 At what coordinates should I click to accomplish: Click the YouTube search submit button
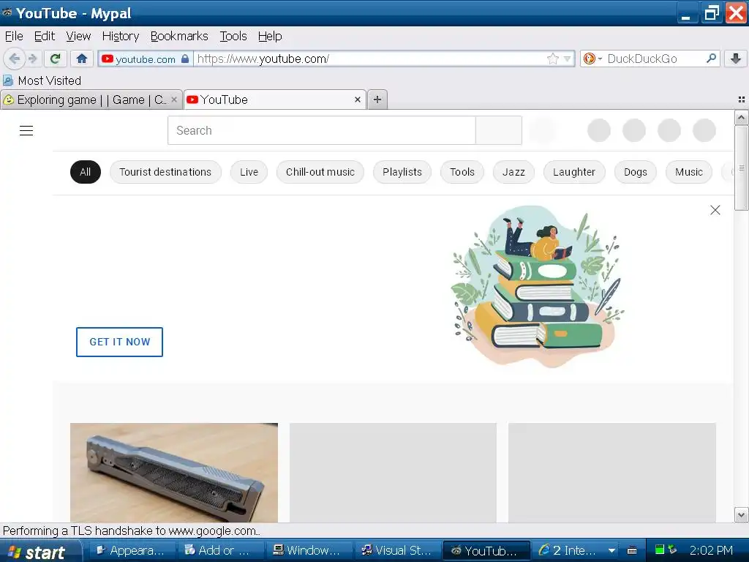(499, 130)
